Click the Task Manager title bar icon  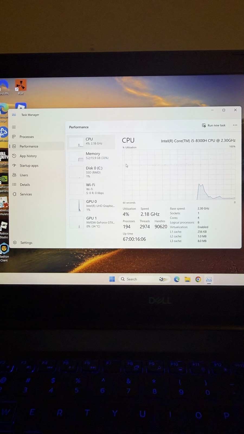pyautogui.click(x=14, y=114)
